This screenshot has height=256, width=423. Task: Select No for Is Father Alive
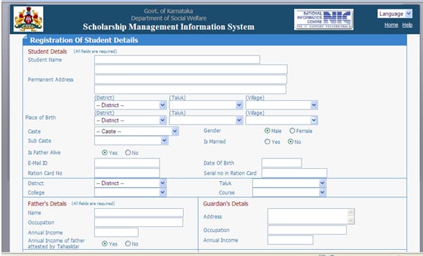click(x=128, y=152)
